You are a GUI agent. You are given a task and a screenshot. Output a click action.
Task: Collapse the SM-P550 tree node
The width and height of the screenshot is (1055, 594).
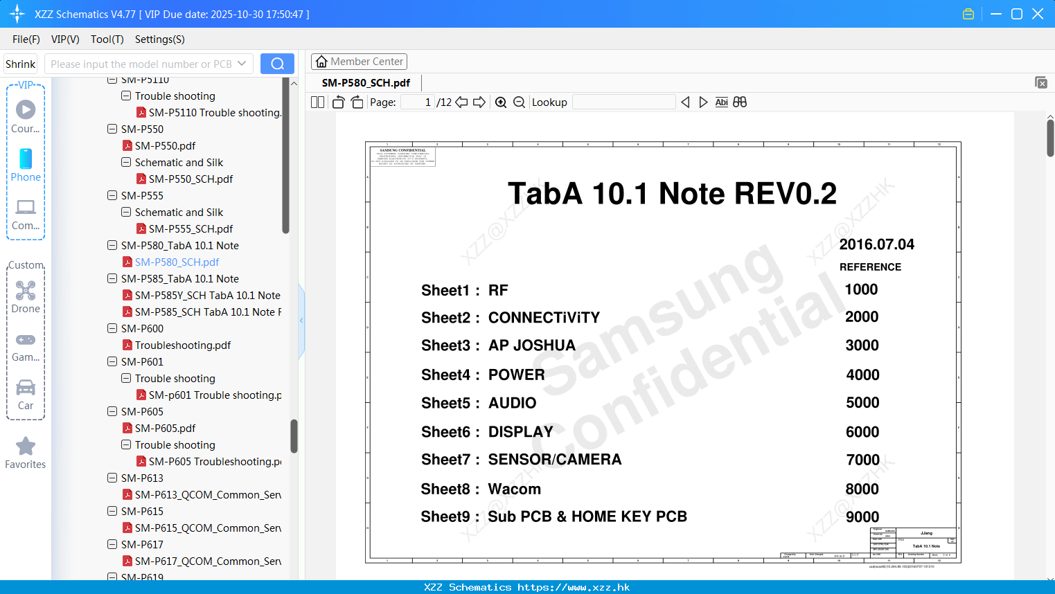pyautogui.click(x=112, y=129)
